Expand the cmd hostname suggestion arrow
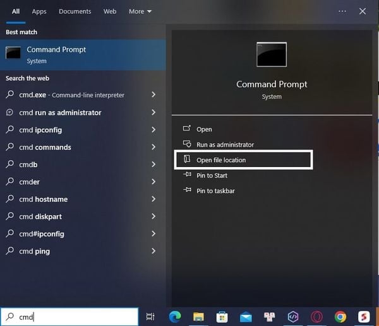 pyautogui.click(x=153, y=199)
